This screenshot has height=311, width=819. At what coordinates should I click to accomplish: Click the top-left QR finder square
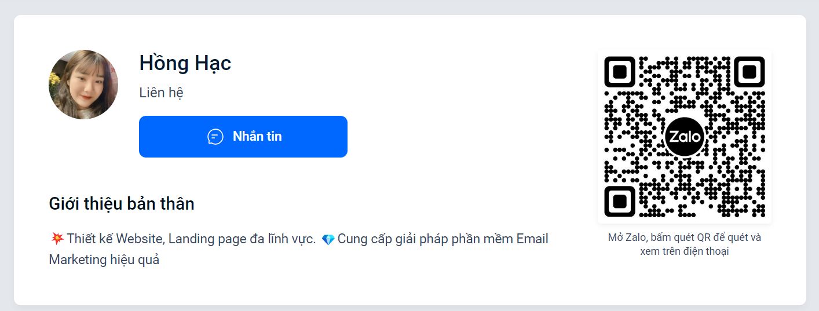pyautogui.click(x=620, y=72)
